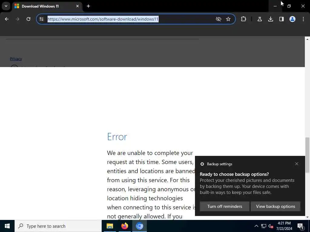Click the 'Ready to choose backup options?' heading
This screenshot has height=232, width=310.
tap(234, 174)
